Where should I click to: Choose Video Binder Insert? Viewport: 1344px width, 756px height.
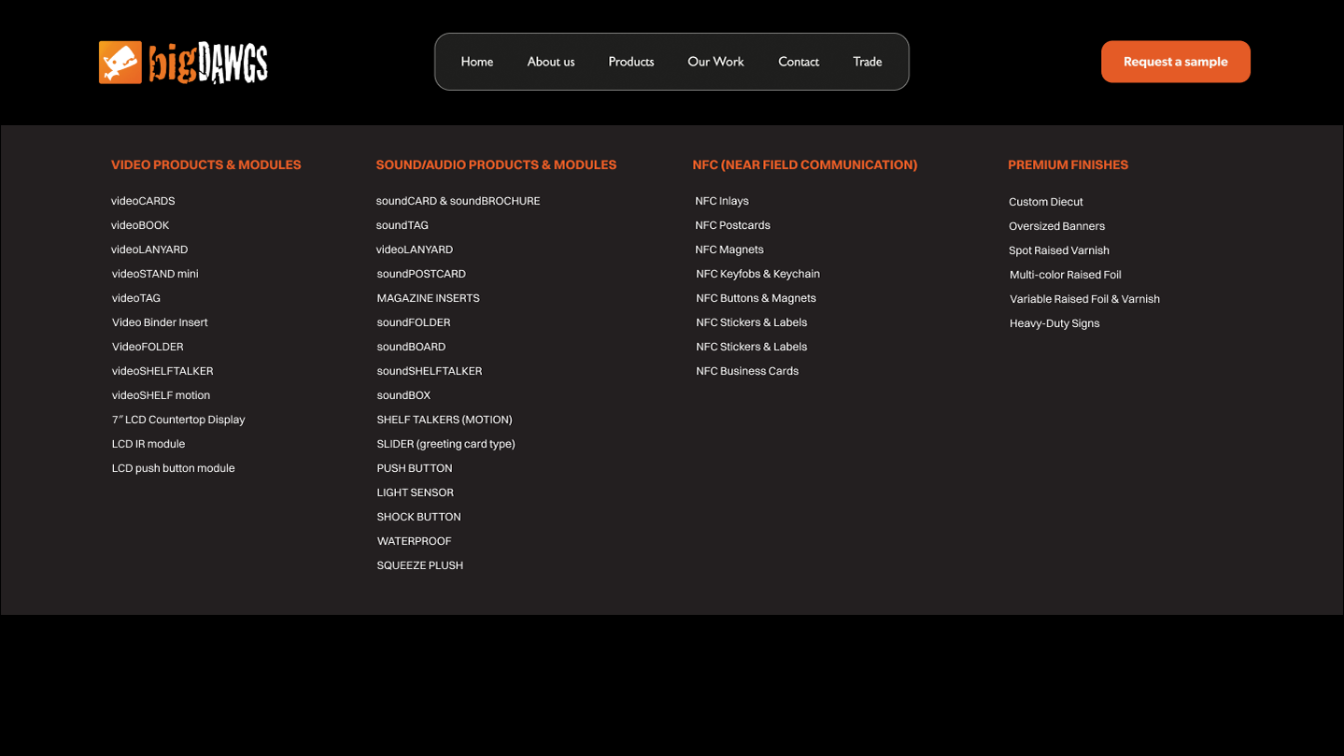coord(160,322)
